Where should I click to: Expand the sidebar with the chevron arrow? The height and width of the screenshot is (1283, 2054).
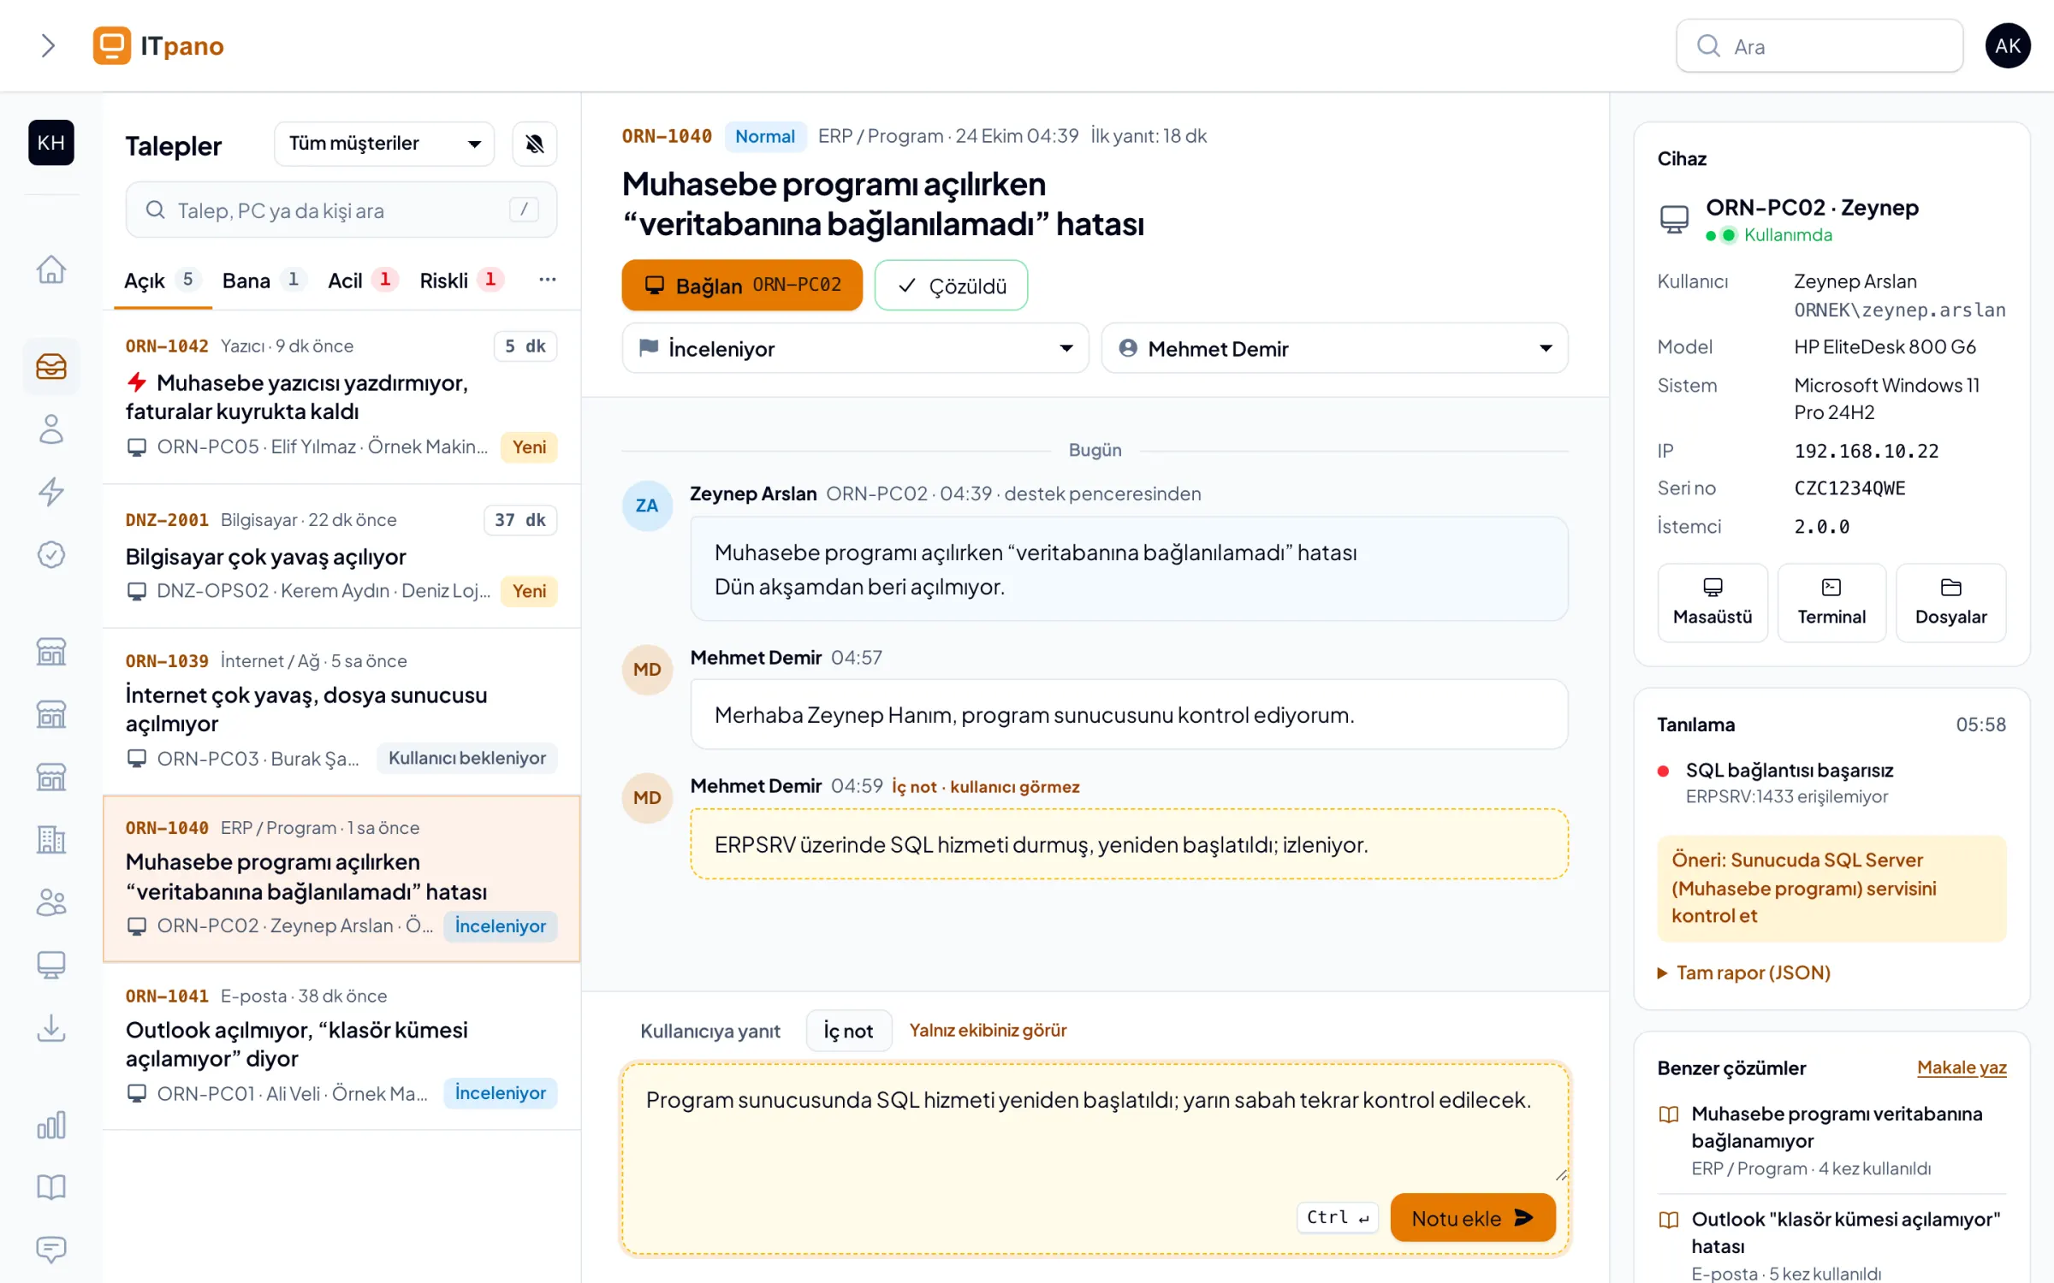click(48, 45)
